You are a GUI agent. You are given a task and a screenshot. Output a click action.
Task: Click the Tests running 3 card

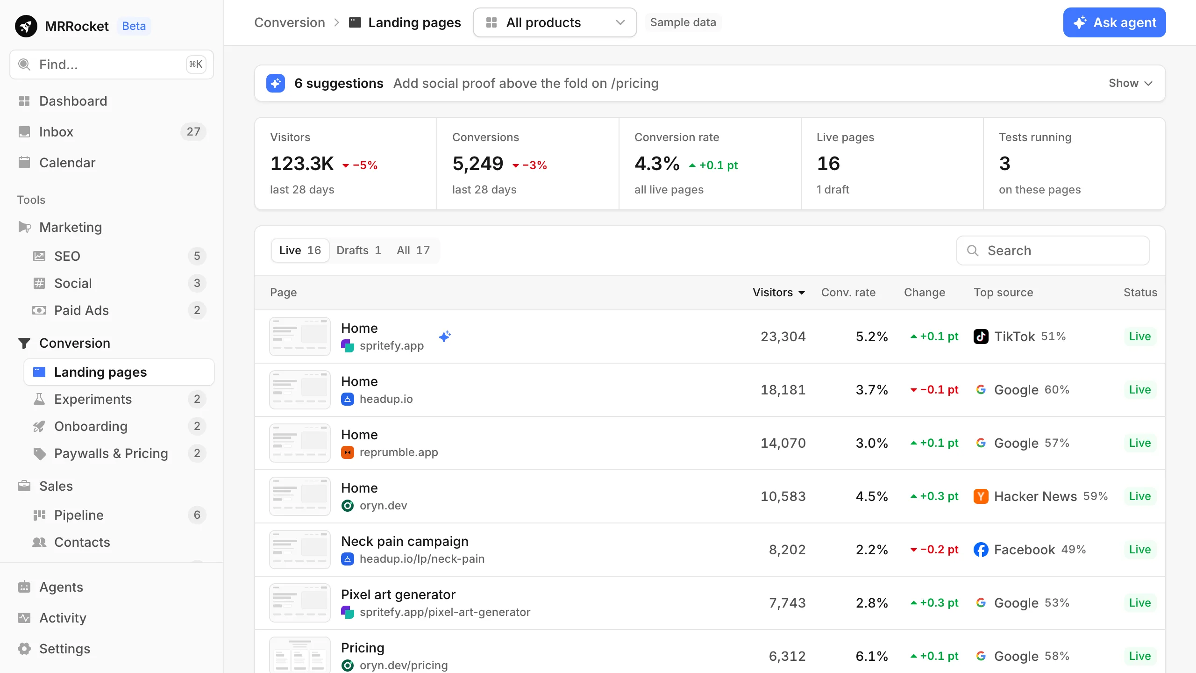(x=1075, y=164)
